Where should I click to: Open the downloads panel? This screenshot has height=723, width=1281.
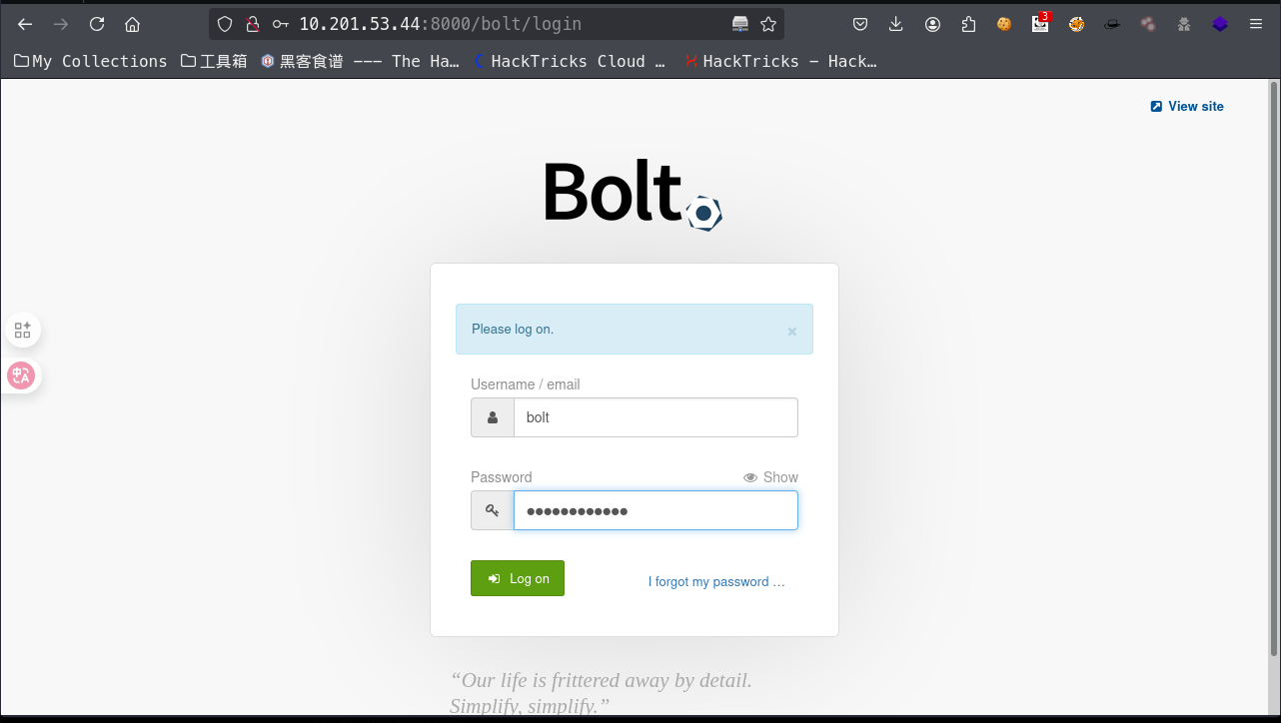coord(896,24)
